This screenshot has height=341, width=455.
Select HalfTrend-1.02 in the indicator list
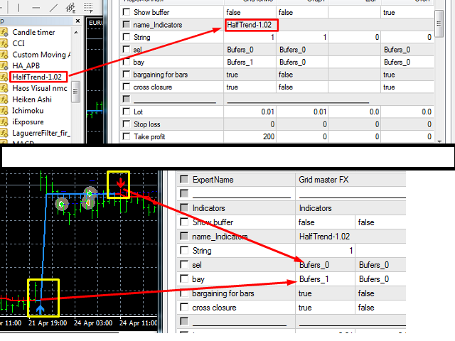point(38,77)
